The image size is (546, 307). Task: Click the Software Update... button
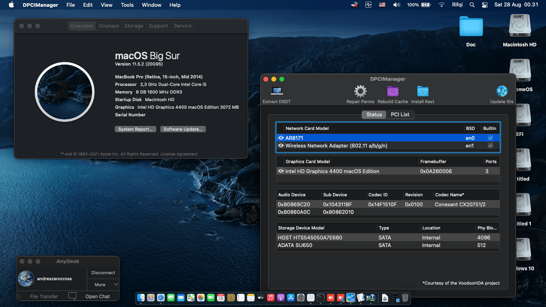183,129
